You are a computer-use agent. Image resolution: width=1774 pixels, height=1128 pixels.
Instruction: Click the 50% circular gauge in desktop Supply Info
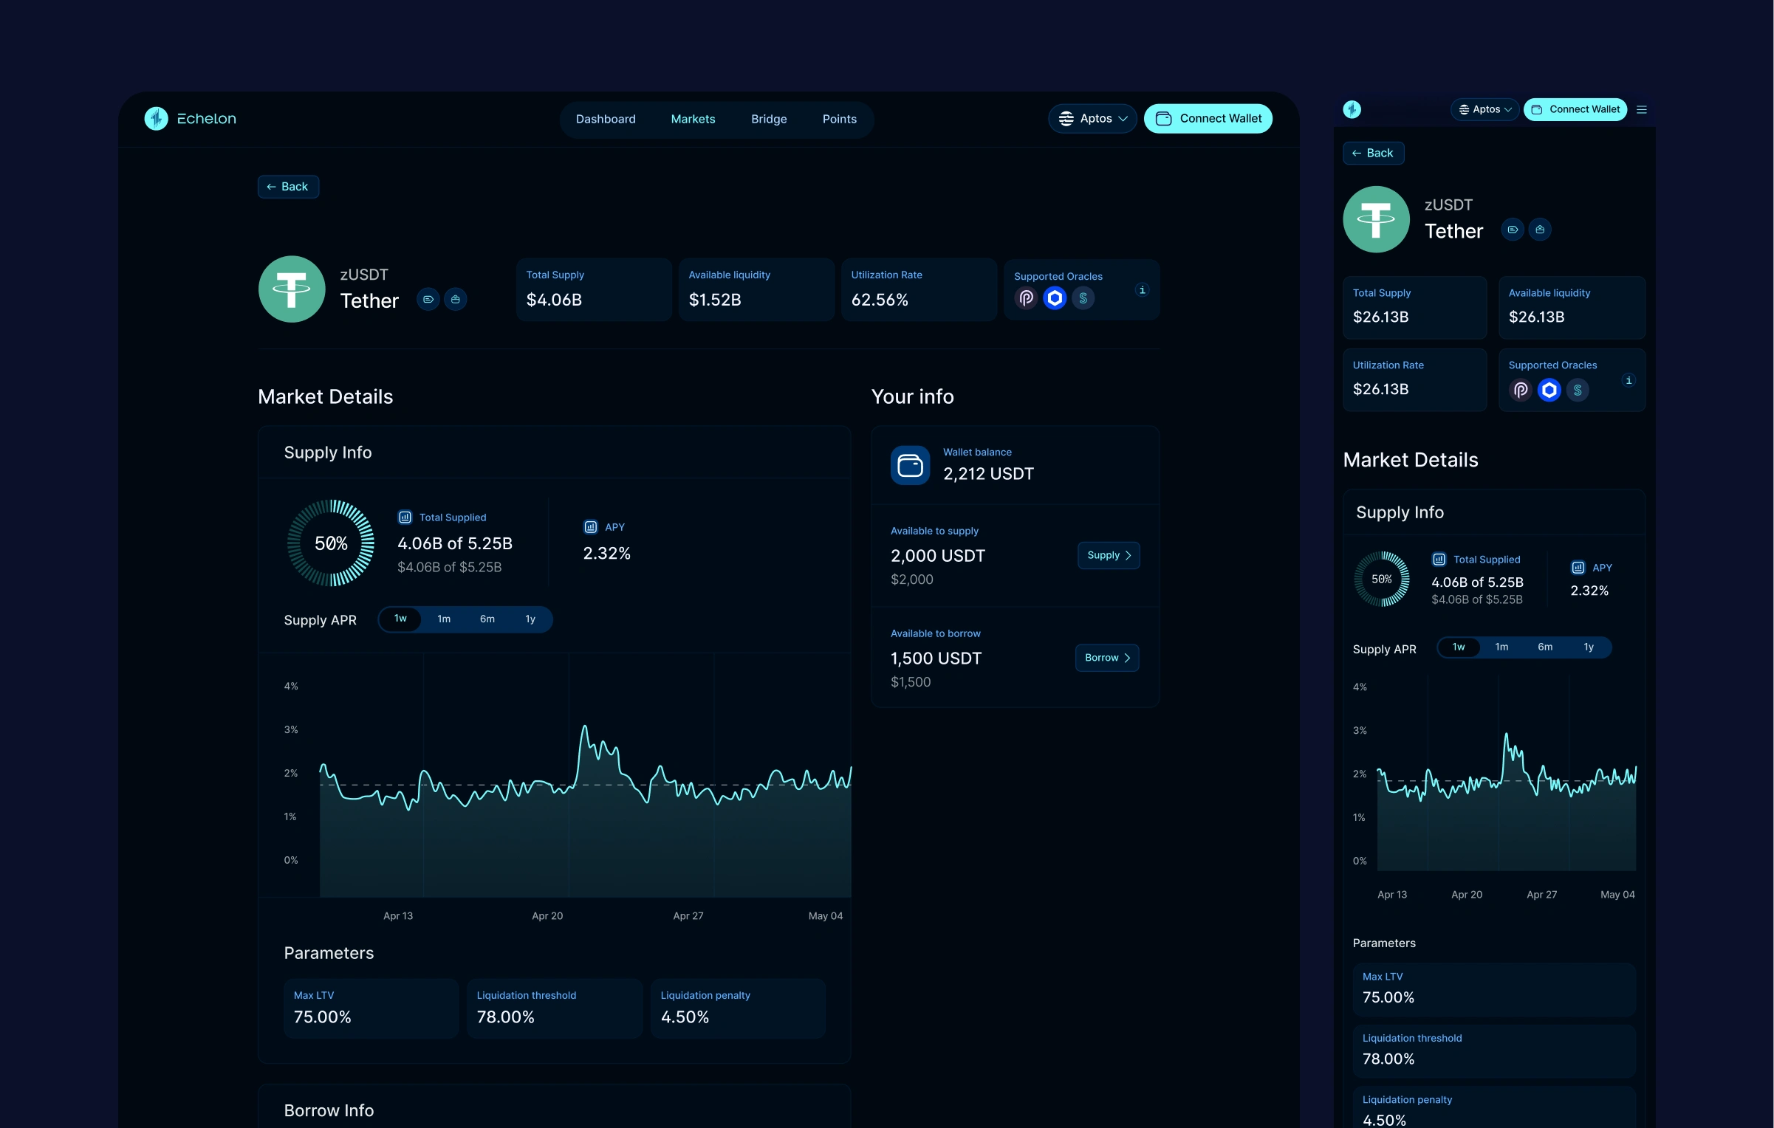coord(331,543)
